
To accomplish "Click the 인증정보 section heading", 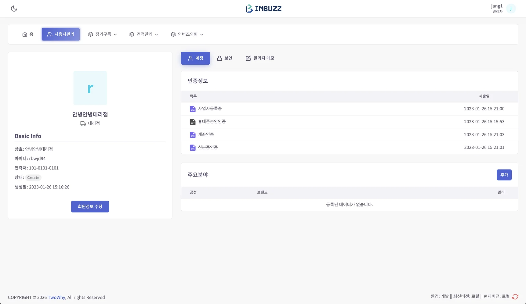I will pos(198,81).
